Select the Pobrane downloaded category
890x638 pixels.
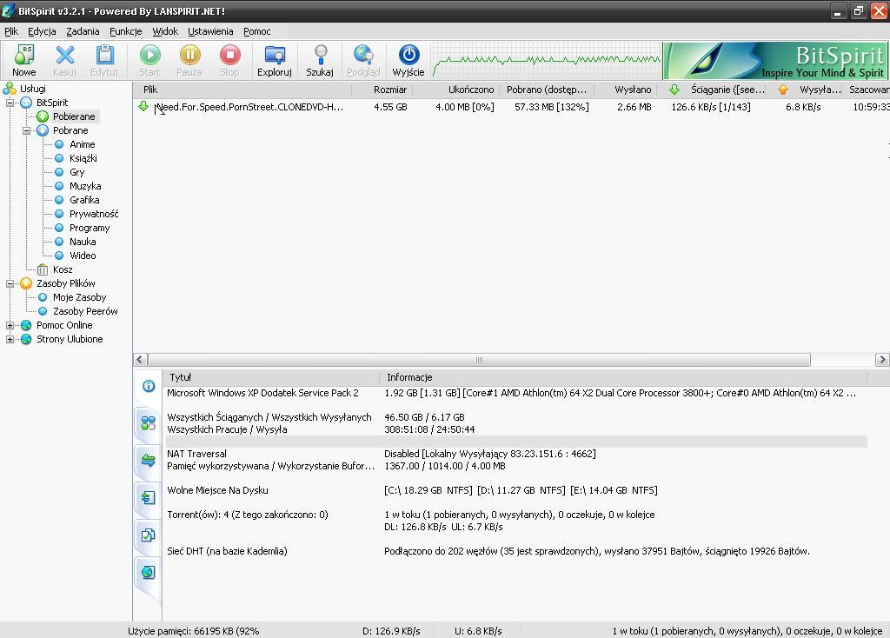tap(70, 130)
